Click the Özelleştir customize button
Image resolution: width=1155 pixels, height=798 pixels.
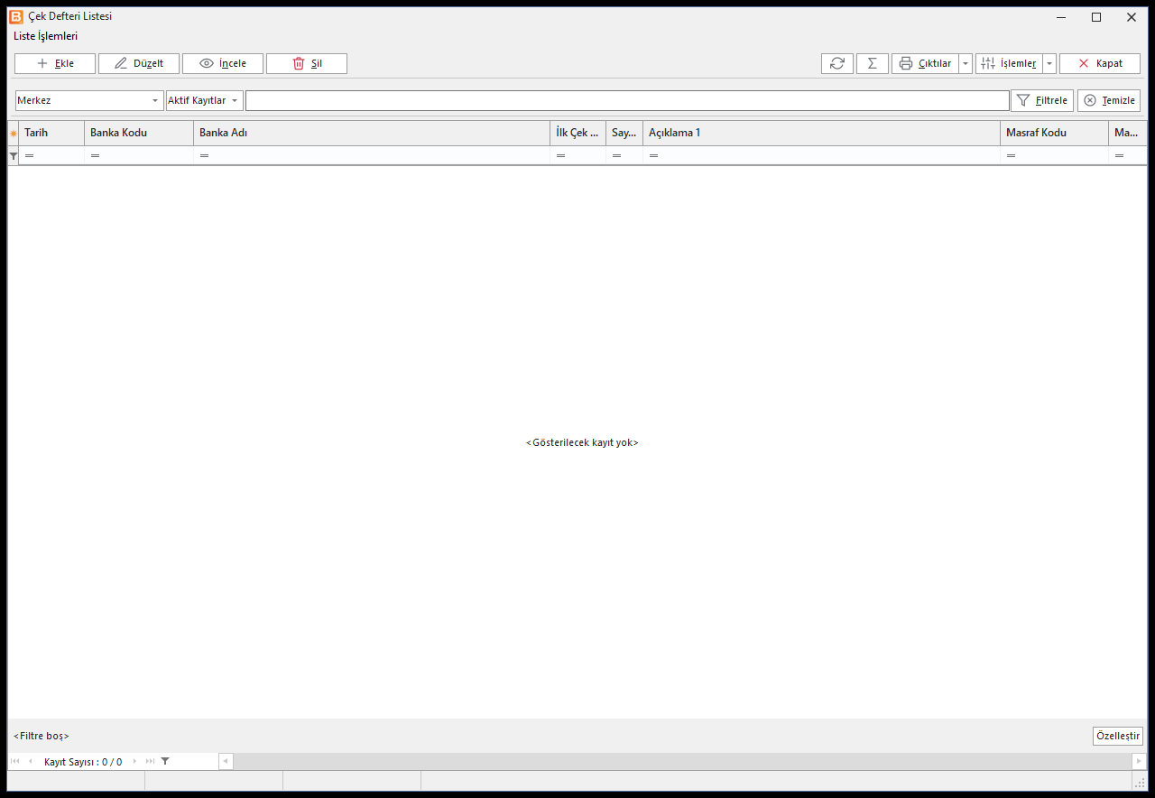click(1117, 736)
